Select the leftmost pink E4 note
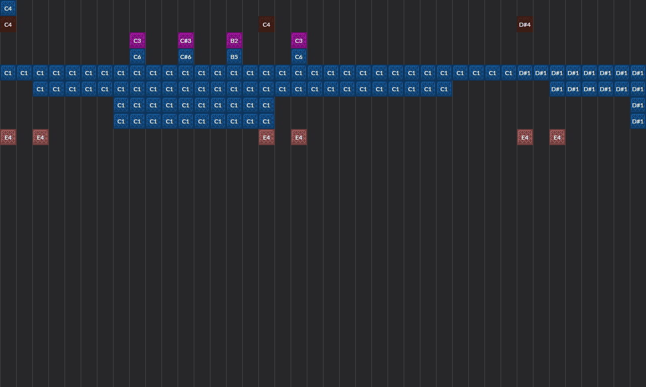 (8, 138)
